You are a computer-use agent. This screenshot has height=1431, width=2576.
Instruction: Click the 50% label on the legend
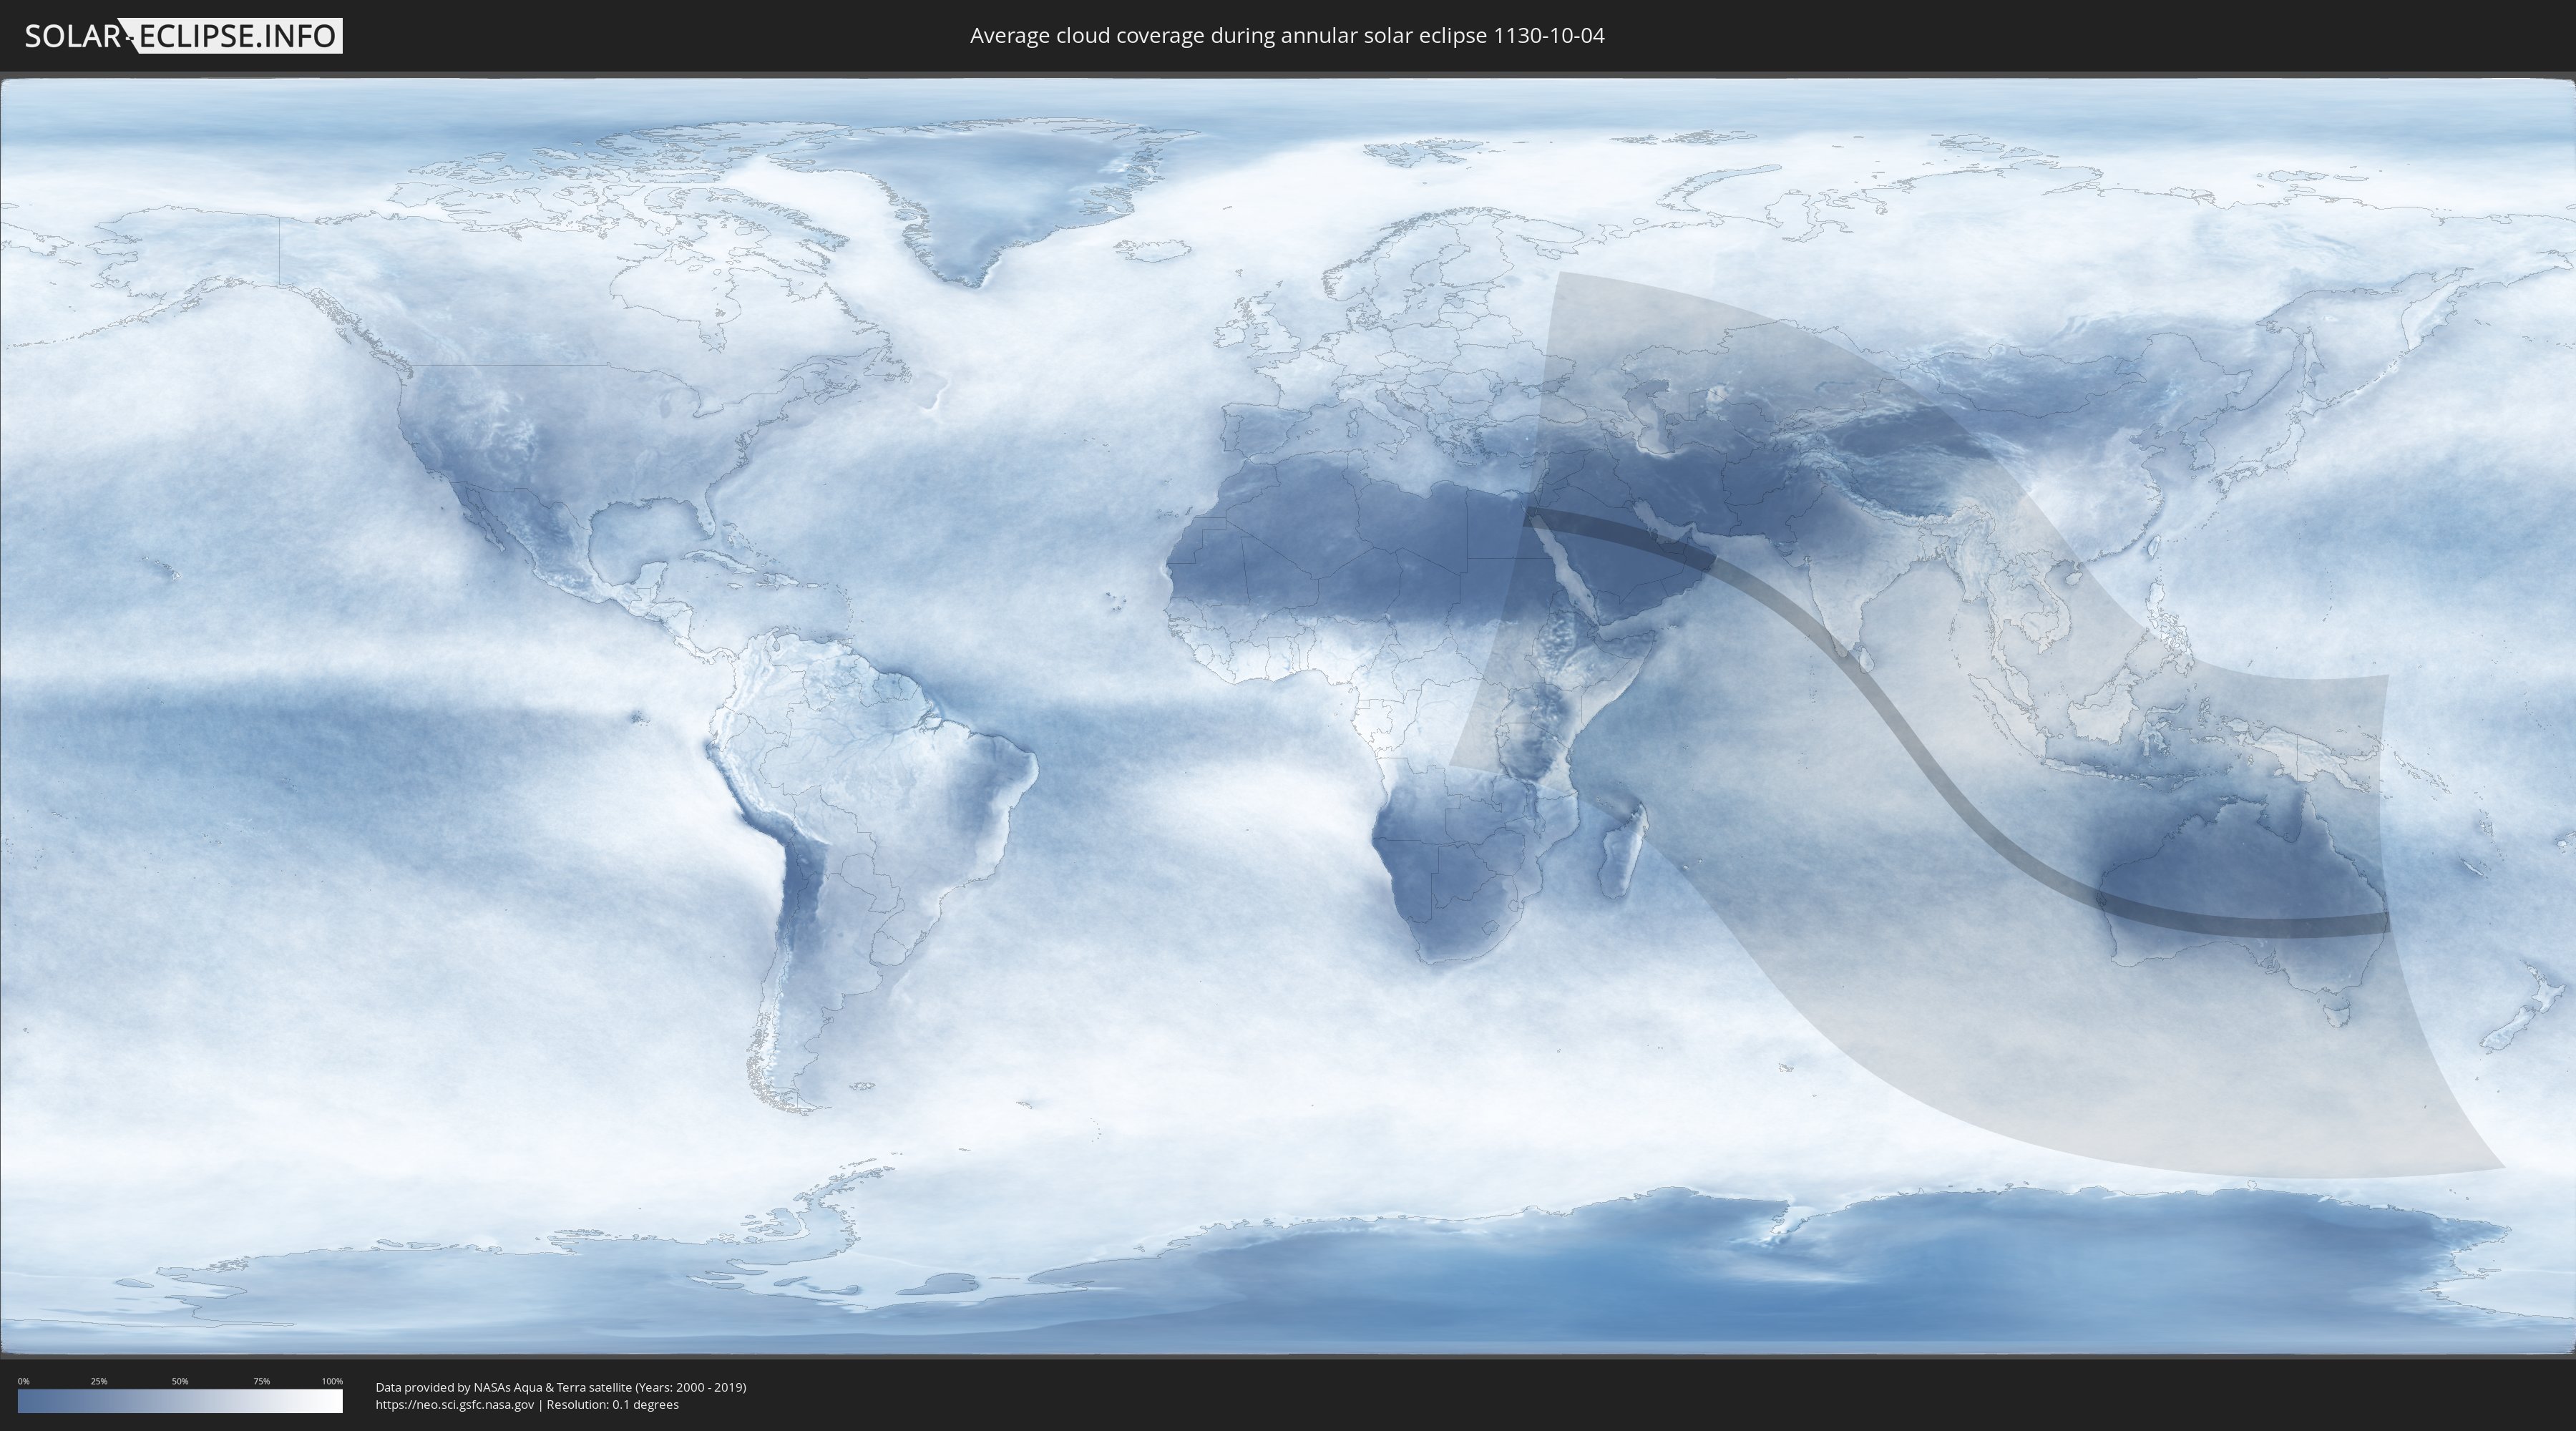click(180, 1381)
